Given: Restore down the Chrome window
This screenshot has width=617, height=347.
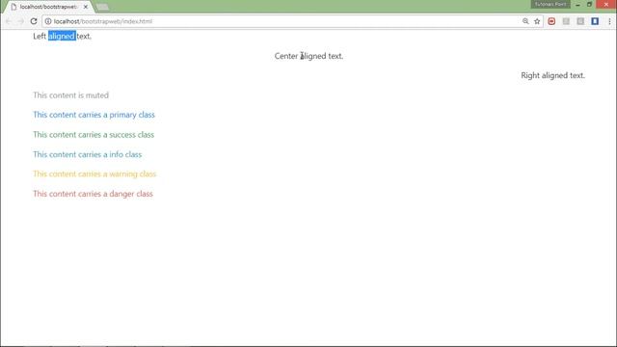Looking at the screenshot, I should (x=589, y=4).
